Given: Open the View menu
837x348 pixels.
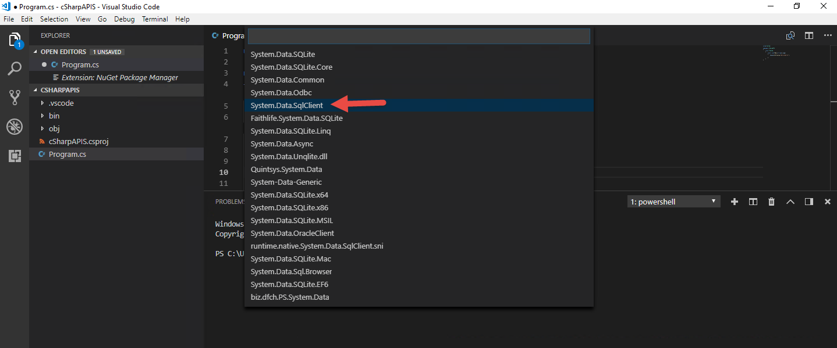Looking at the screenshot, I should coord(83,19).
